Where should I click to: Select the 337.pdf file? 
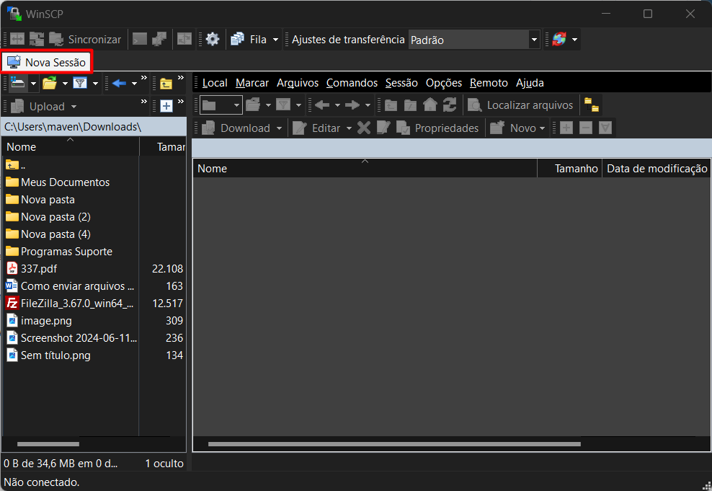pos(31,268)
